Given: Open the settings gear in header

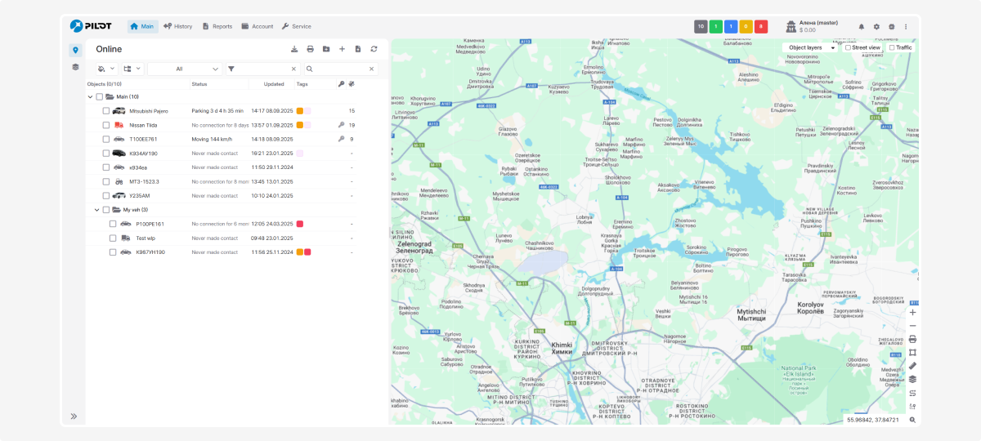Looking at the screenshot, I should click(876, 27).
